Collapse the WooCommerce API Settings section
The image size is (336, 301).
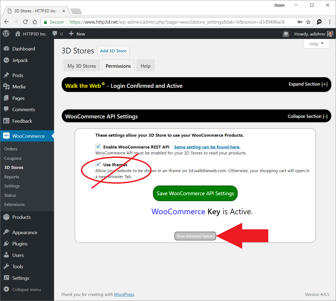tap(308, 116)
